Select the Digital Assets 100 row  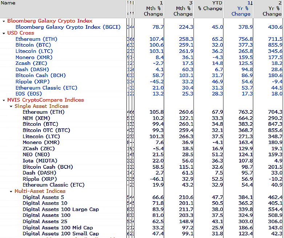pyautogui.click(x=47, y=215)
